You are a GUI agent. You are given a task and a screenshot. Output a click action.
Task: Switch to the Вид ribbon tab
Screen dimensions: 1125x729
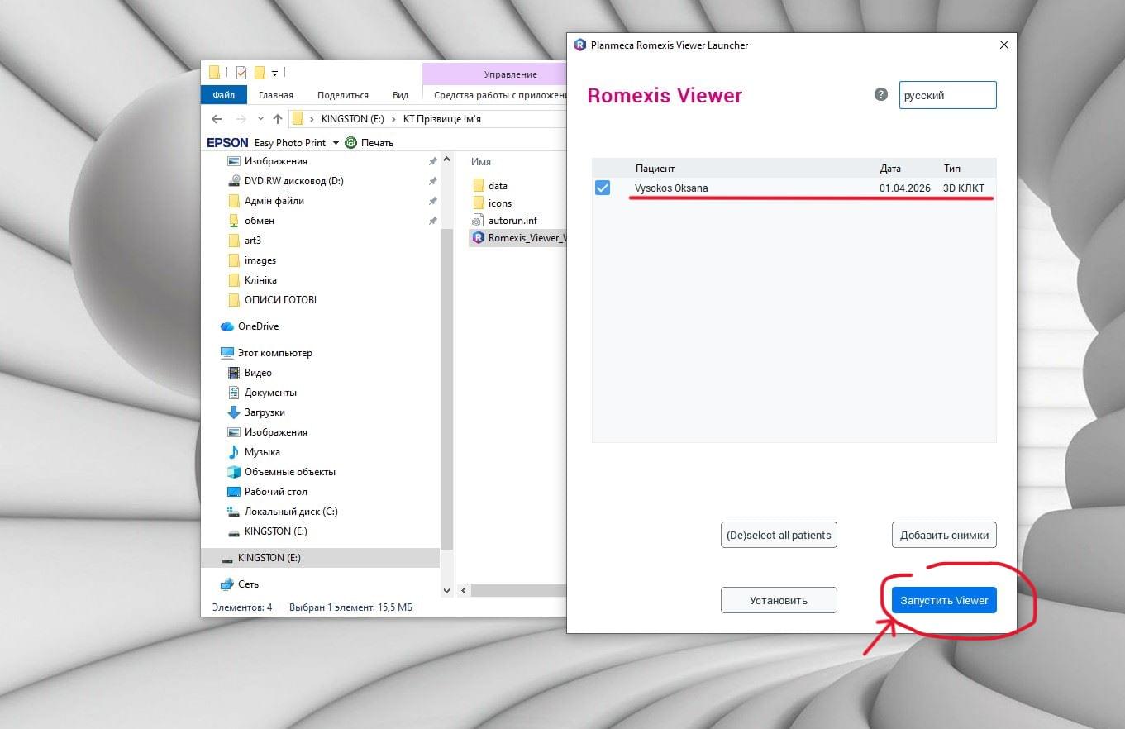400,95
